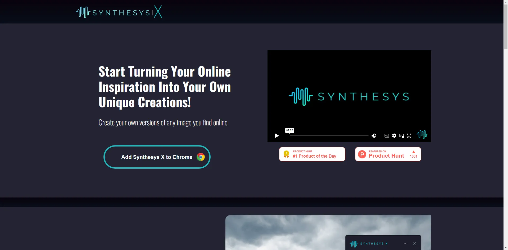Close the Synthesys X extension popup

tap(414, 243)
